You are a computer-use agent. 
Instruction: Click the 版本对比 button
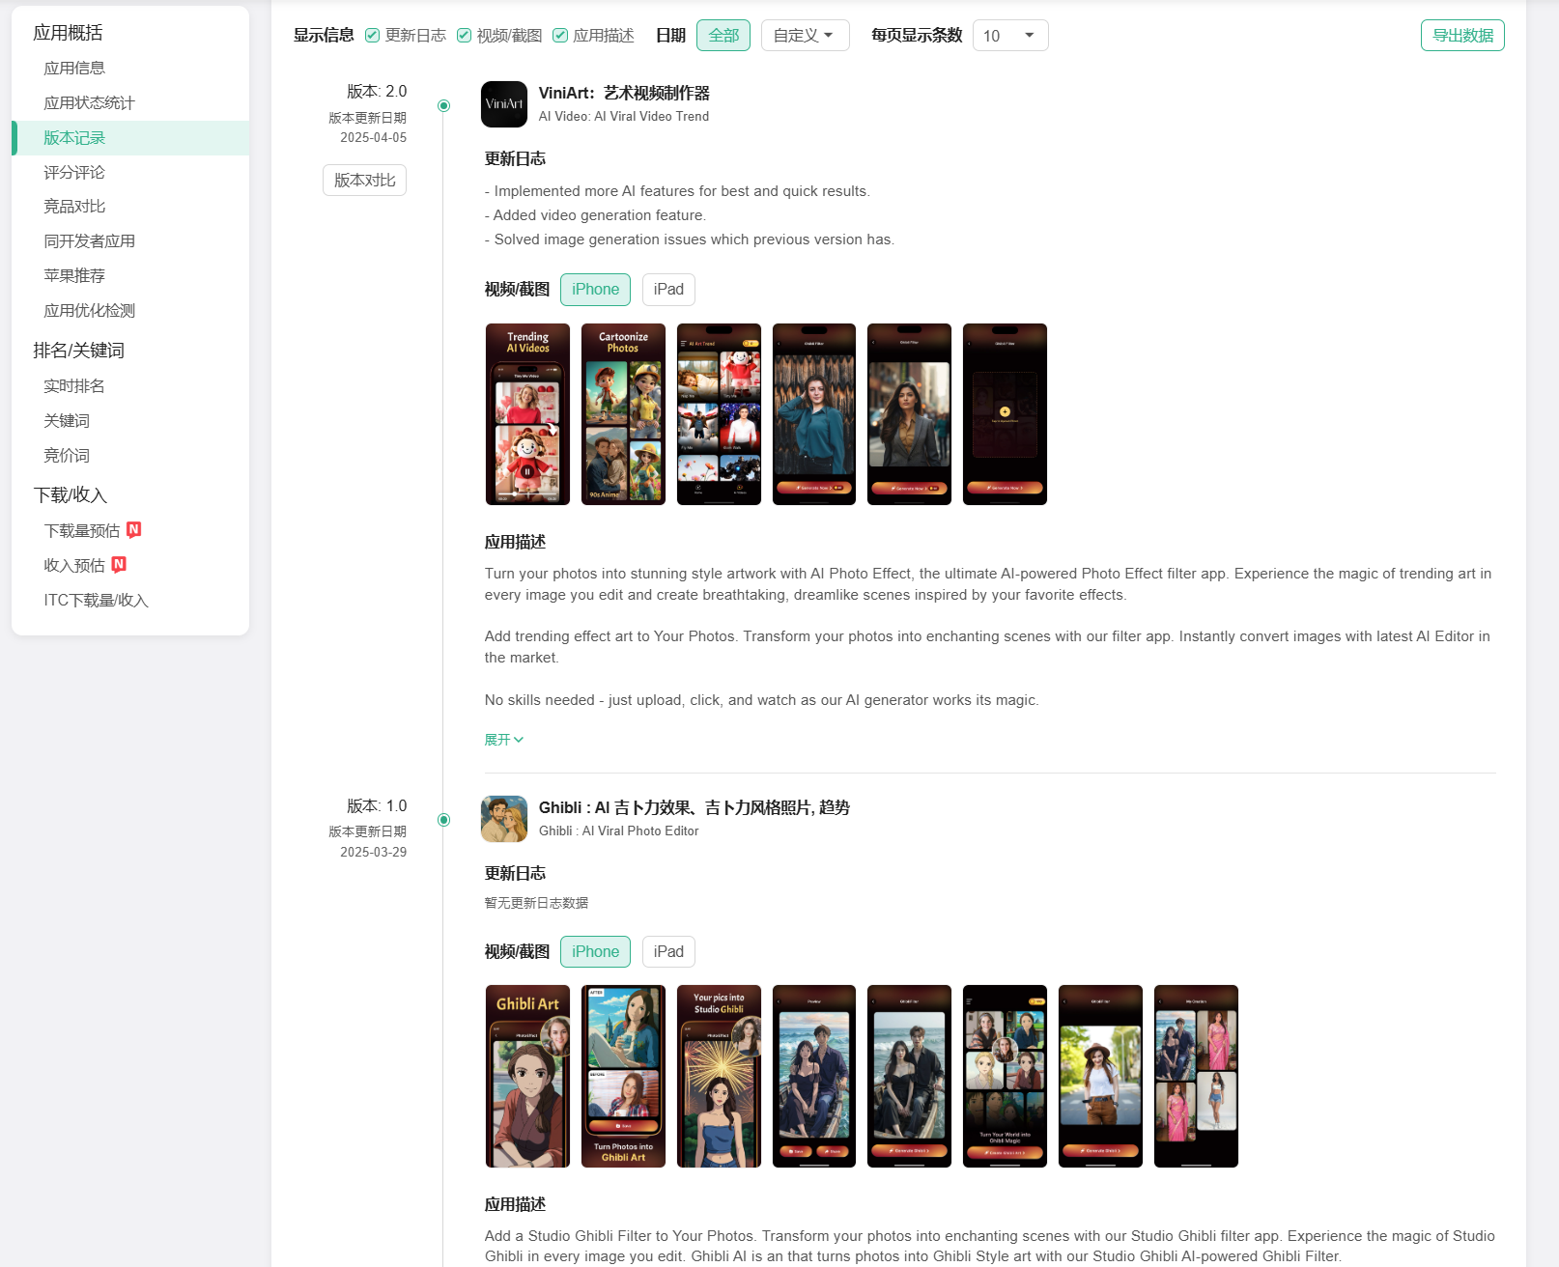click(364, 181)
